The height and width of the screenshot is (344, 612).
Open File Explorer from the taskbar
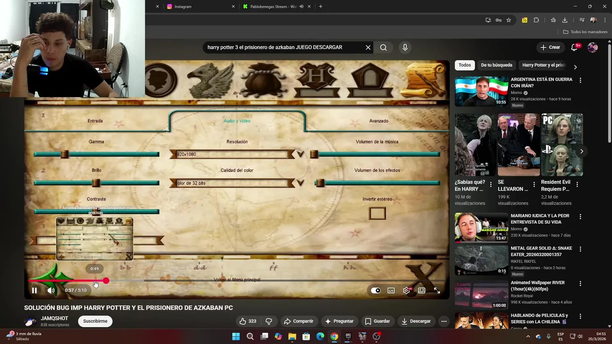point(292,336)
